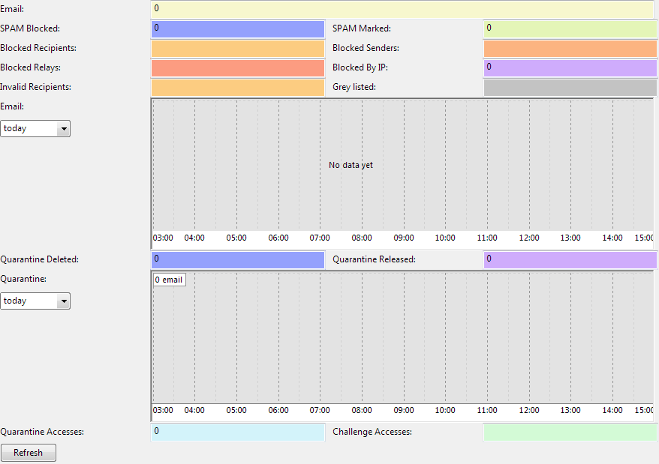This screenshot has width=659, height=464.
Task: Click the yellow Email count field
Action: 402,9
